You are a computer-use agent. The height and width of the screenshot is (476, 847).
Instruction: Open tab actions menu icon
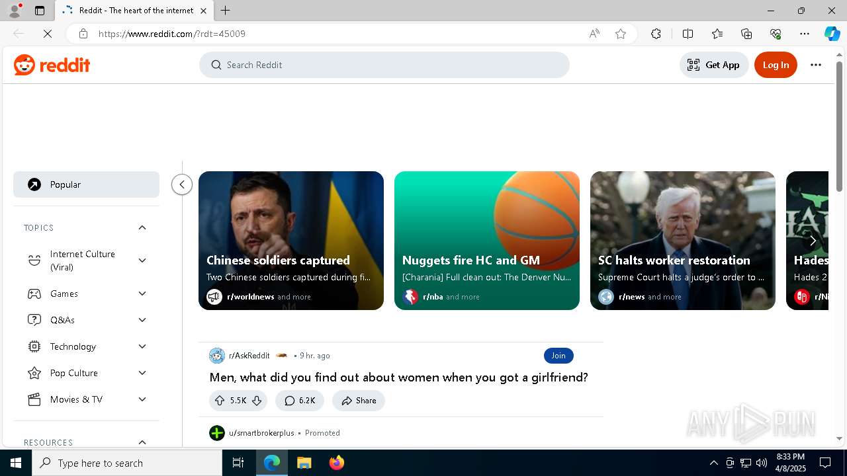coord(40,11)
